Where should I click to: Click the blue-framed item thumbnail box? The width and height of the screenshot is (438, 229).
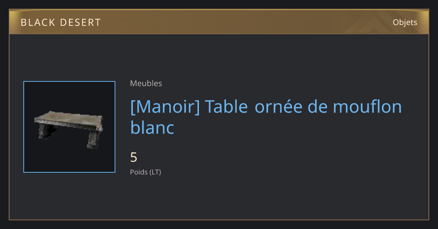point(69,127)
